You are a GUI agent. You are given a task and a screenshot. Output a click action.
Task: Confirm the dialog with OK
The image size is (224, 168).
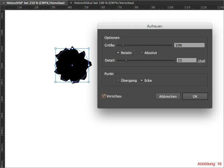pos(195,96)
